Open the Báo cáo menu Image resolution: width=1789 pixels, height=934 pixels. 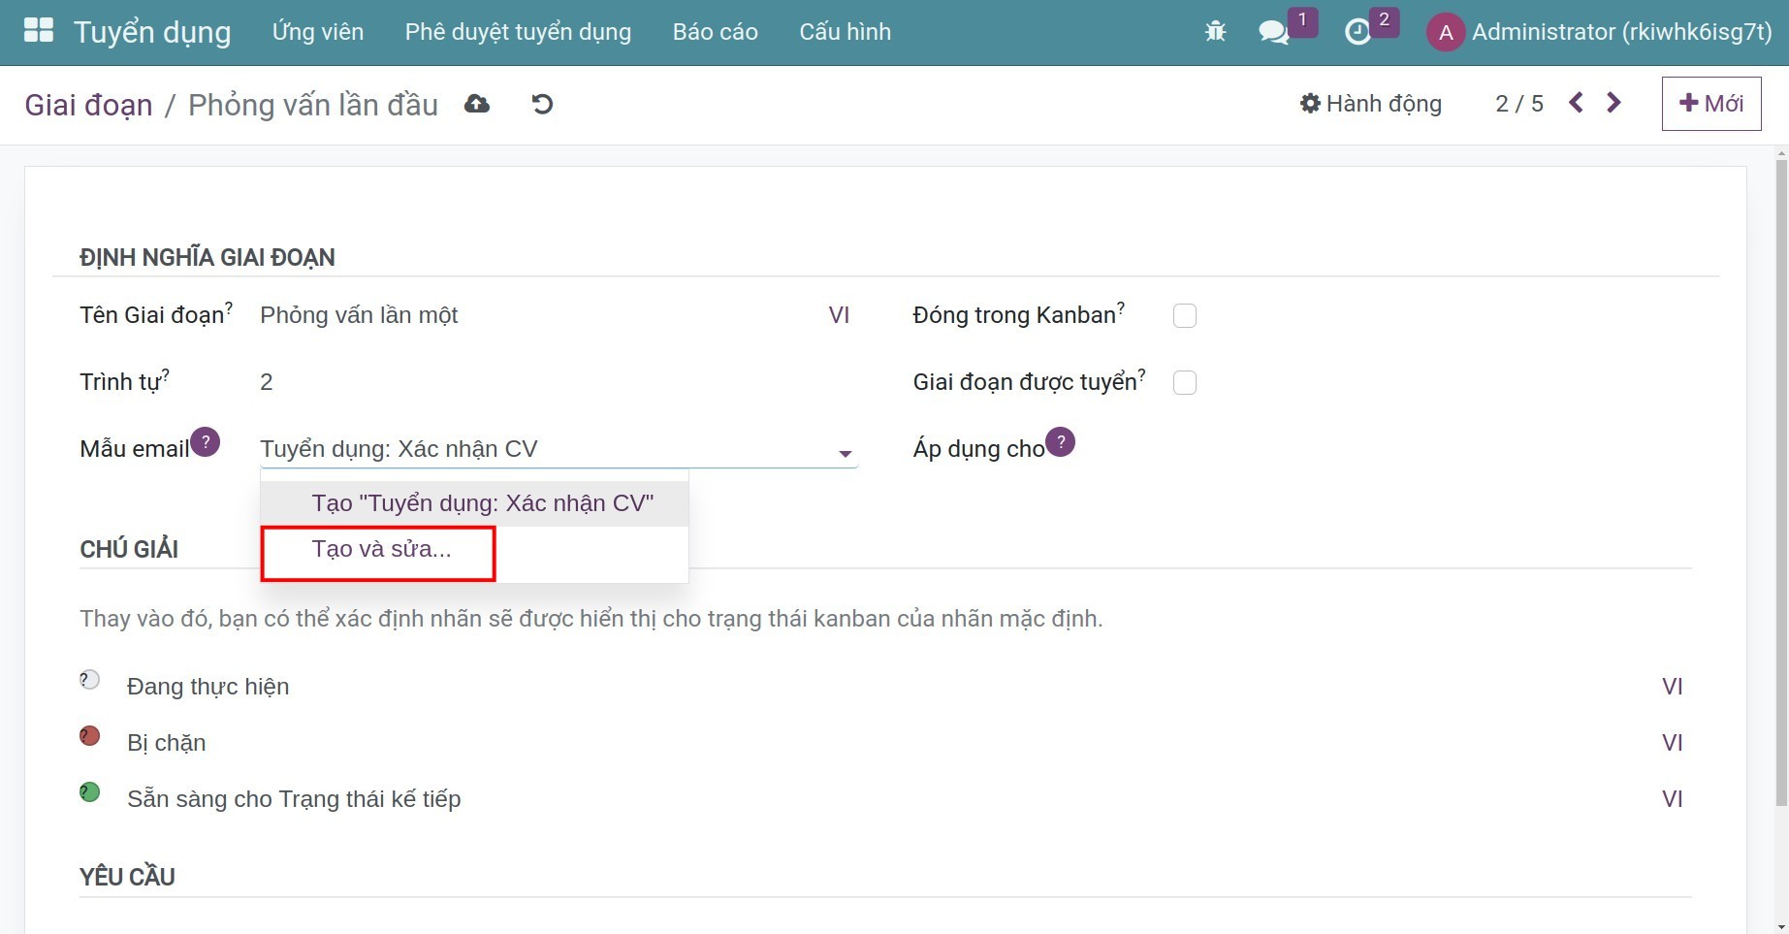715,32
